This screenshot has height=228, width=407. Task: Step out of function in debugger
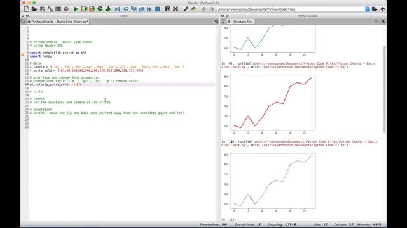(141, 9)
